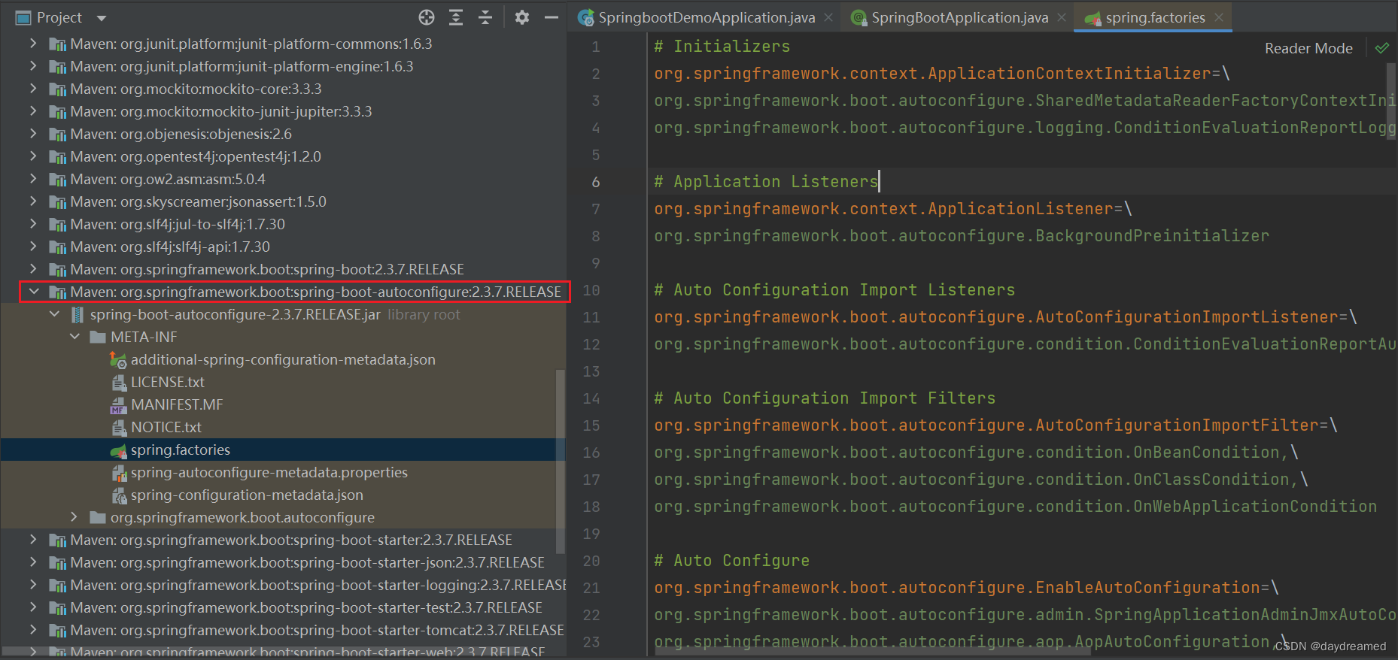Close the SpringBootApplication.java tab

tap(1062, 17)
